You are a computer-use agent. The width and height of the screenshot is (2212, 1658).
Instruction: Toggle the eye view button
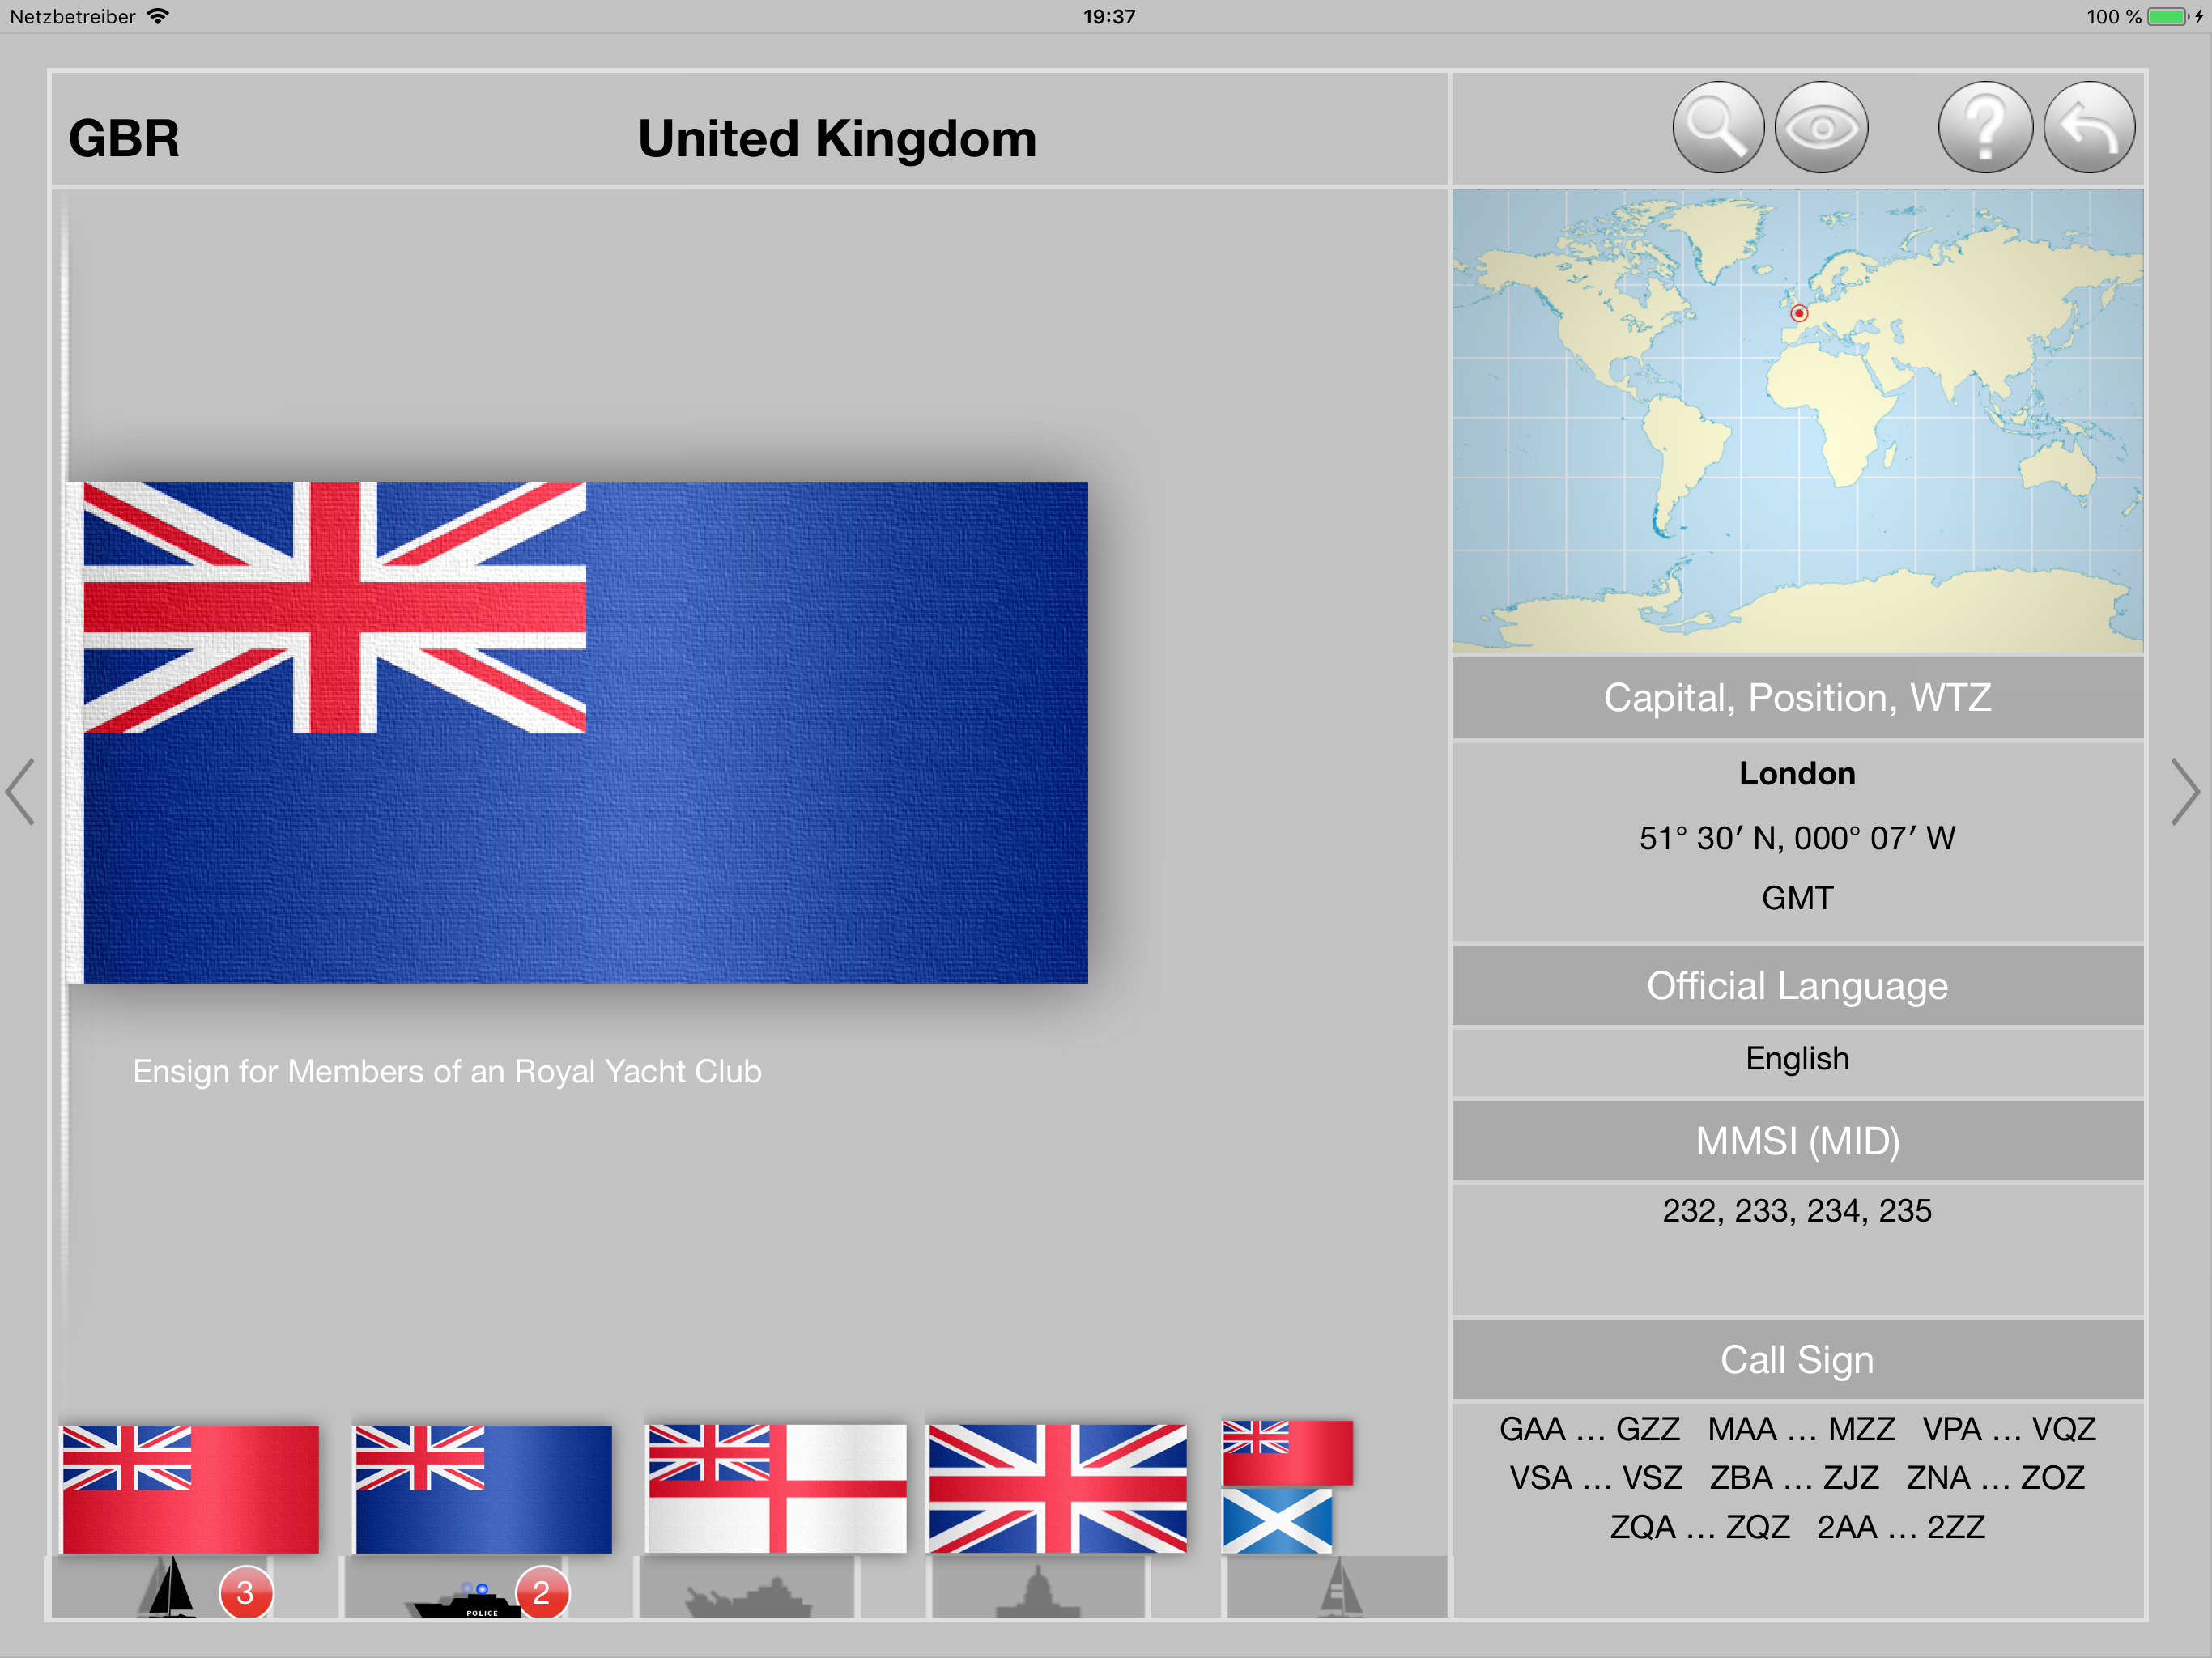tap(1821, 128)
